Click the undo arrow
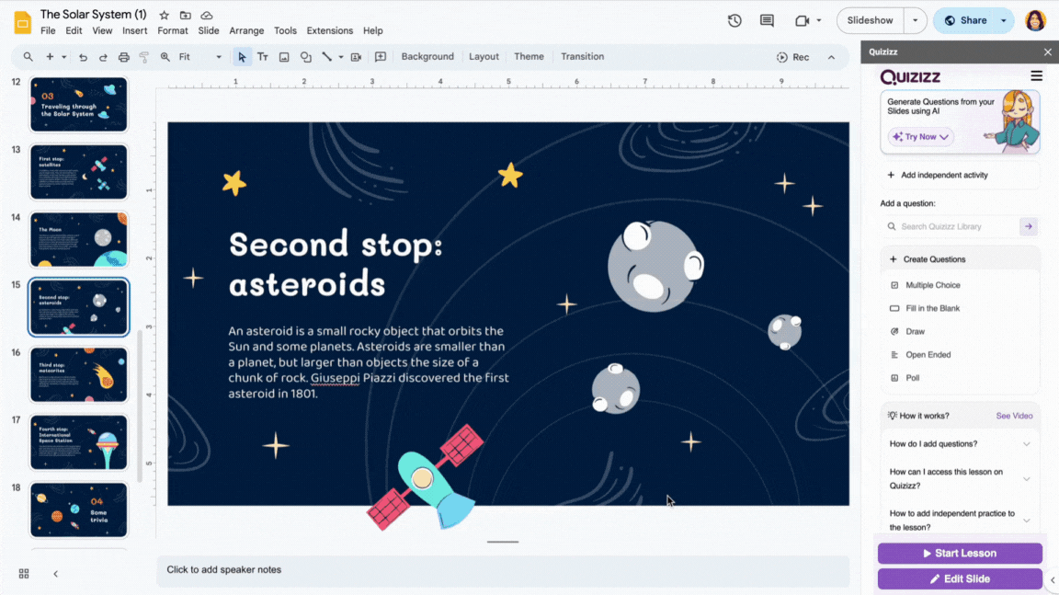This screenshot has width=1059, height=595. 83,57
